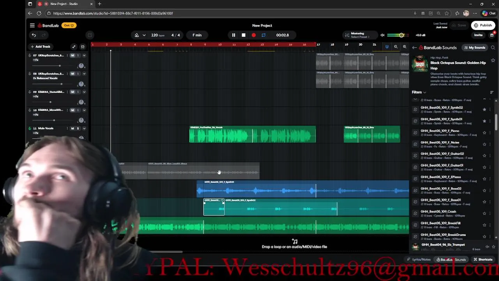The image size is (499, 281).
Task: Favorite GHH_Beat05_109_BreakFill star
Action: point(485,225)
